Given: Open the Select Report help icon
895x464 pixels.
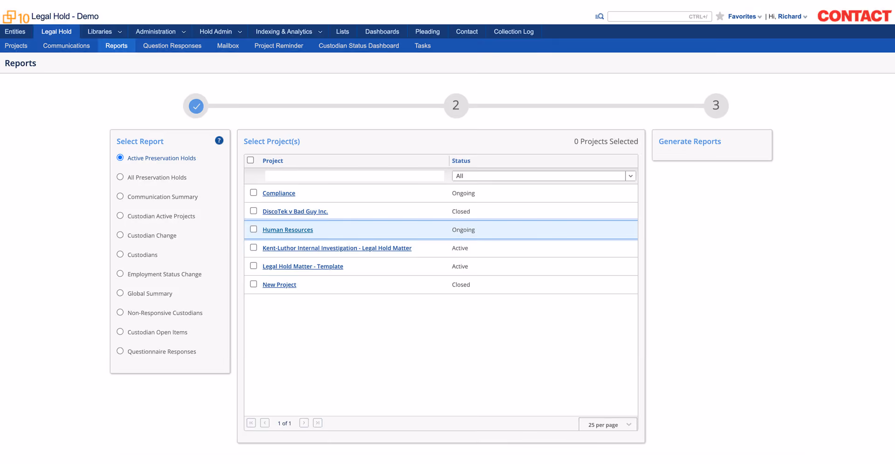Looking at the screenshot, I should [x=219, y=141].
